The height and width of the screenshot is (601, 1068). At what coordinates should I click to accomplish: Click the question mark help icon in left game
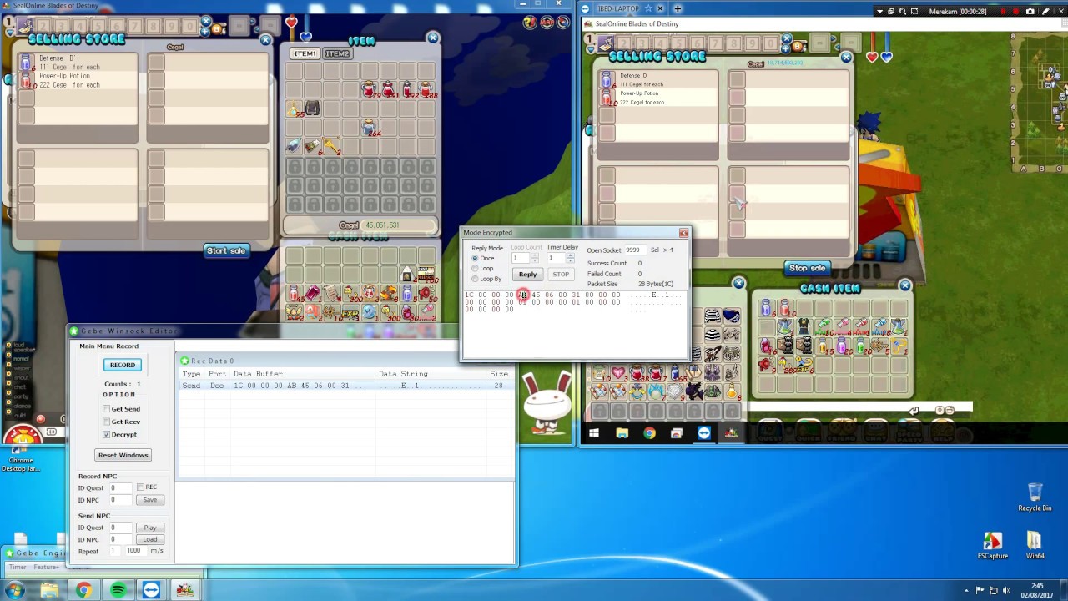coord(530,22)
